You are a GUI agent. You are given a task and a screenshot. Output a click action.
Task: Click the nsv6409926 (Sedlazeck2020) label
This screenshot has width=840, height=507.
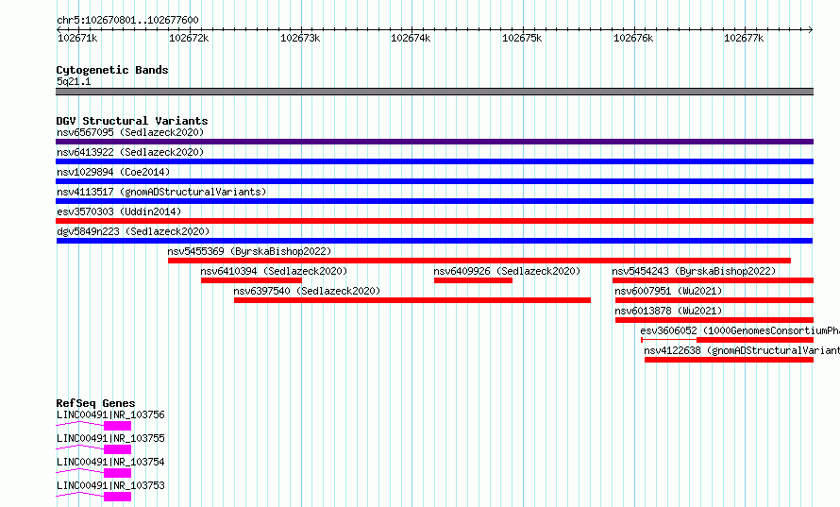point(507,271)
